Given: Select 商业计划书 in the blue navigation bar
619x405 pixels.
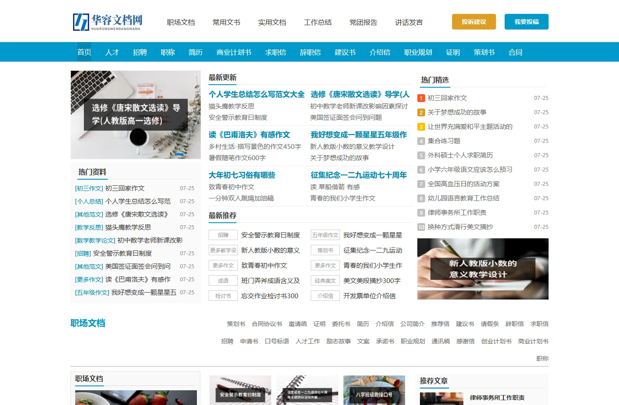Looking at the screenshot, I should pyautogui.click(x=234, y=52).
